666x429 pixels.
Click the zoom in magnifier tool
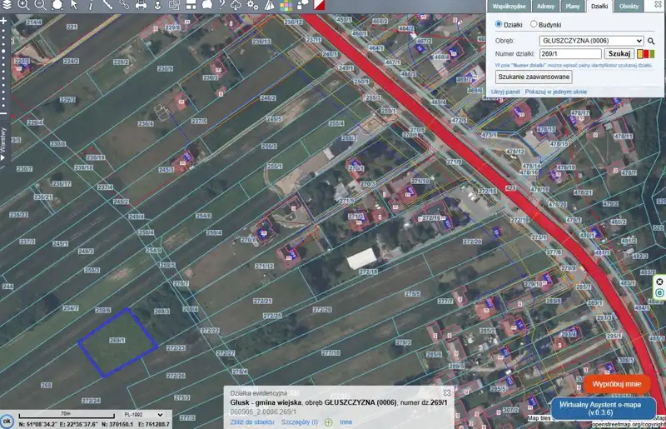tap(23, 5)
